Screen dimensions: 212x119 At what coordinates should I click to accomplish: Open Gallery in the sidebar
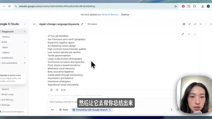click(6, 53)
